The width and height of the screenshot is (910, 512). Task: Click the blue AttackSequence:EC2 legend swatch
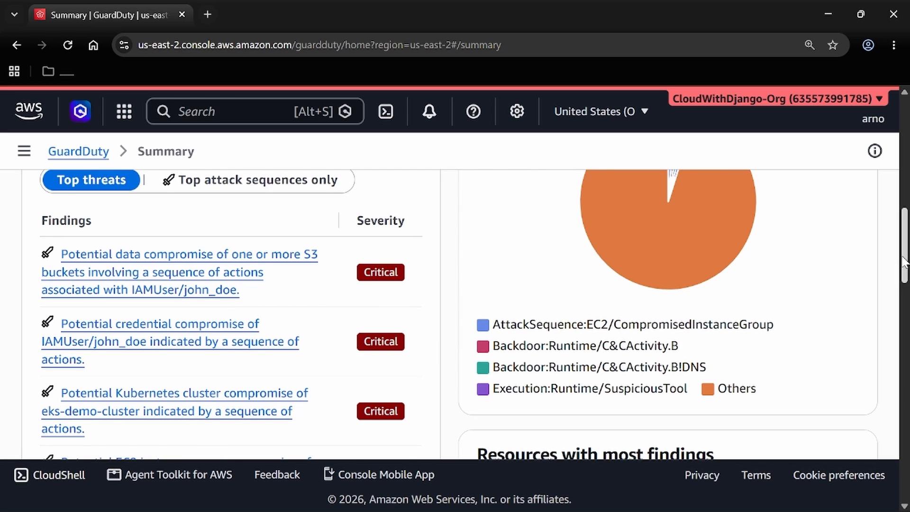482,325
